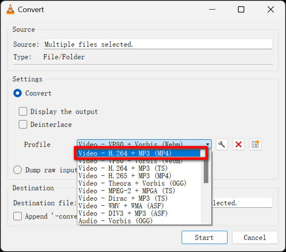This screenshot has height=252, width=286.
Task: Collapse the Profile dropdown via its arrow
Action: point(208,144)
